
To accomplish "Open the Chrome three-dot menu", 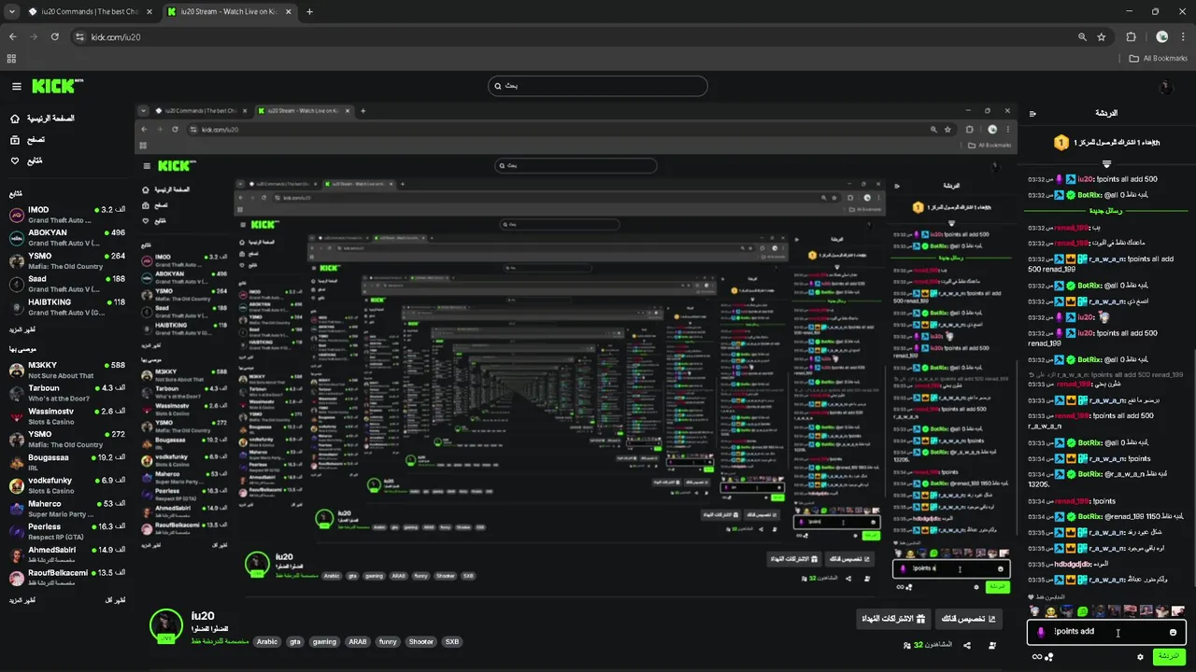I will click(x=1182, y=37).
